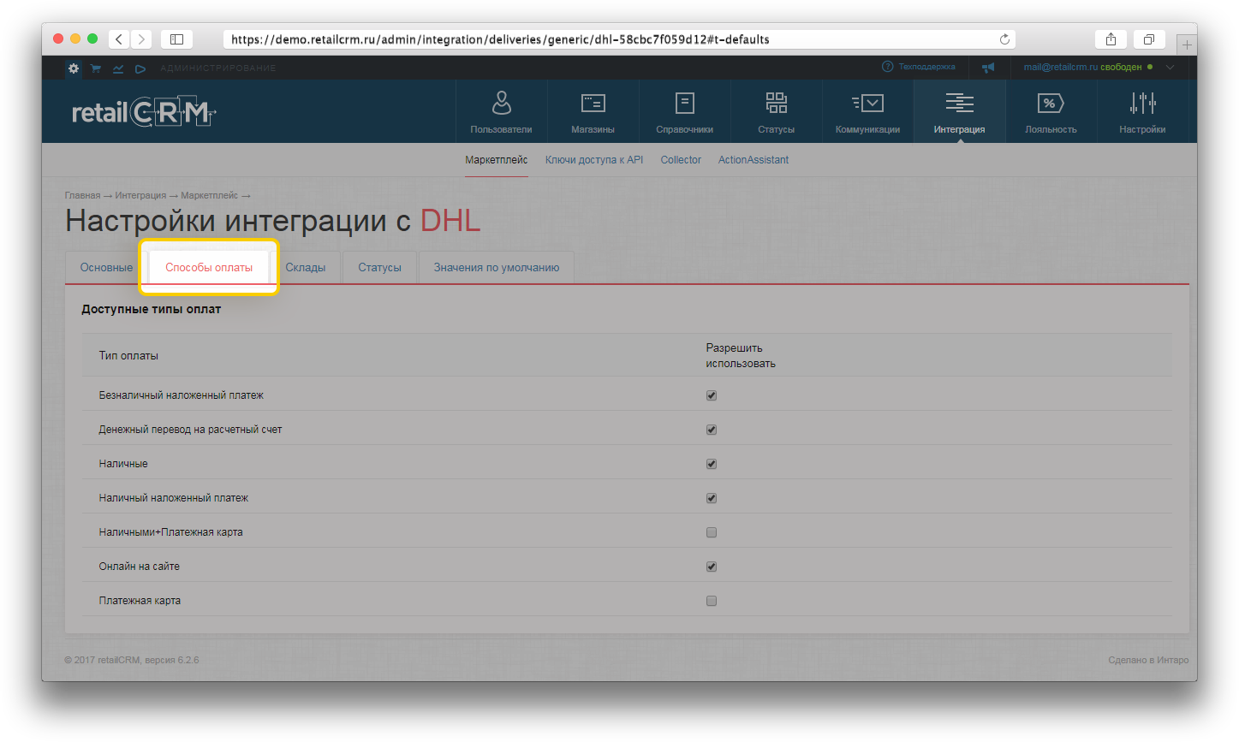Click the Интеграция breadcrumb link
The image size is (1239, 742).
pos(140,195)
